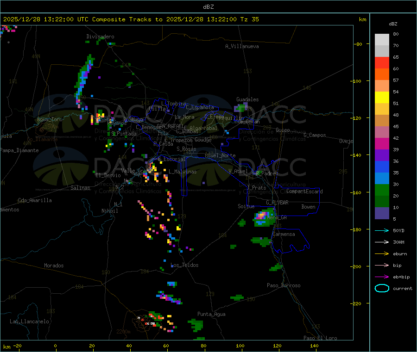Click the 'Los_Toldos' place label
Image resolution: width=417 pixels, height=352 pixels.
click(x=184, y=265)
